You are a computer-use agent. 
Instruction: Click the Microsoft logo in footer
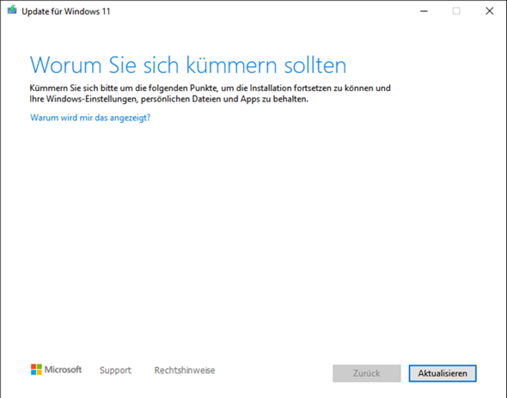coord(56,370)
